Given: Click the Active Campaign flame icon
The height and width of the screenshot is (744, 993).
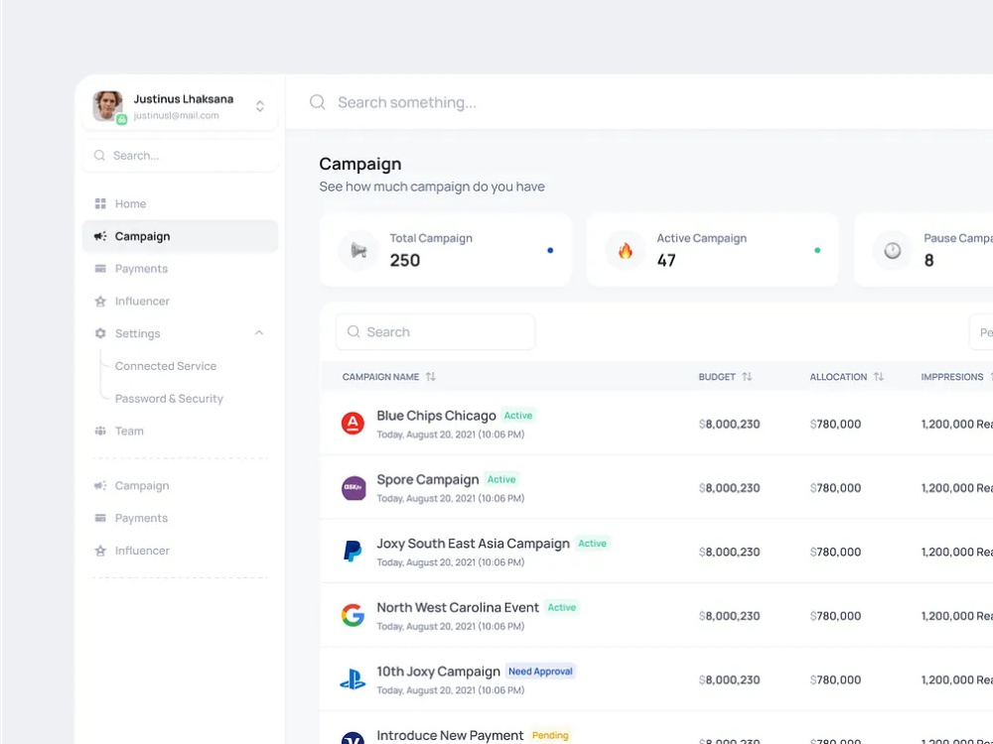Looking at the screenshot, I should pos(625,251).
